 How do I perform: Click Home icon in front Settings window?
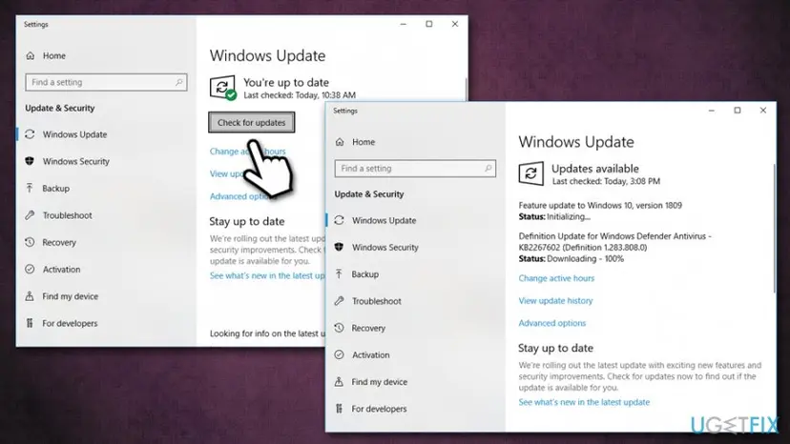[340, 142]
